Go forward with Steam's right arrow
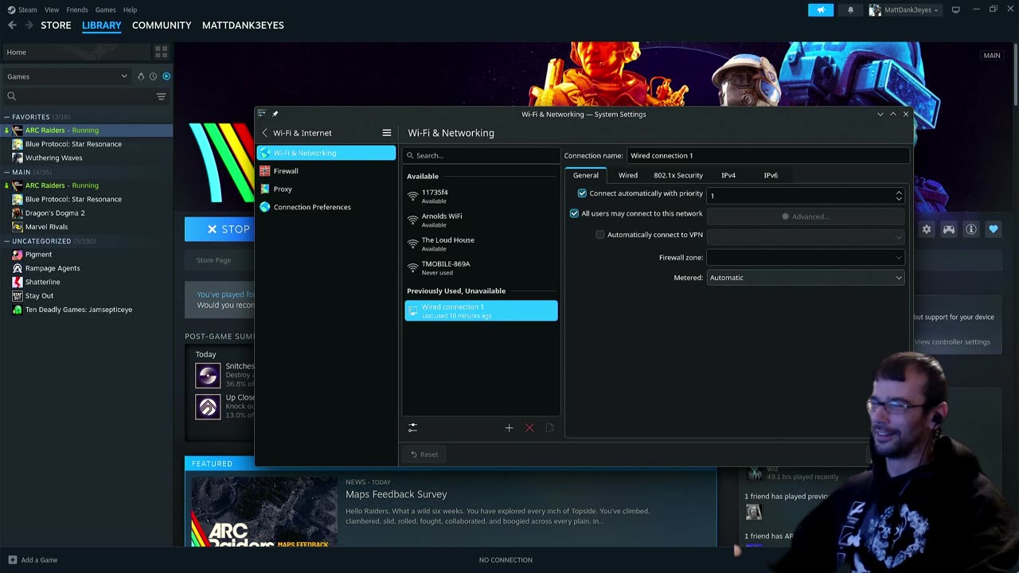The width and height of the screenshot is (1019, 573). 29,25
